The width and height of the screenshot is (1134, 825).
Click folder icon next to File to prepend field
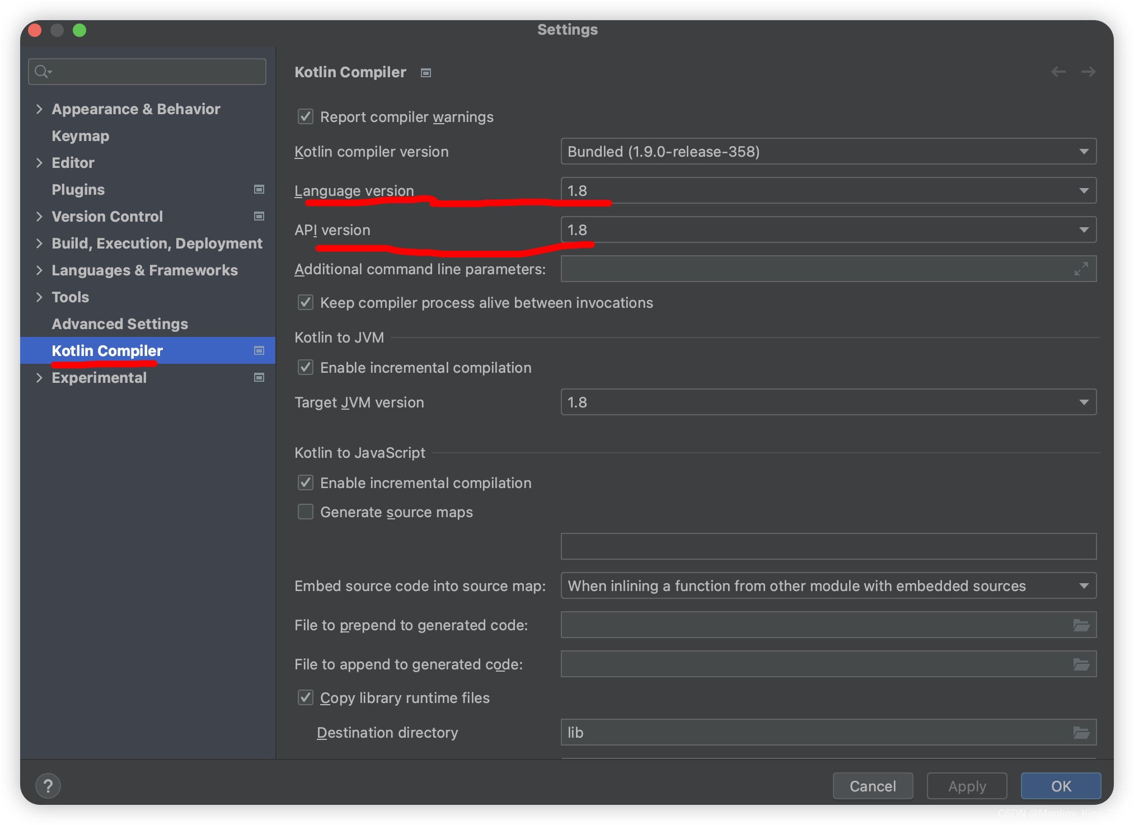coord(1081,625)
